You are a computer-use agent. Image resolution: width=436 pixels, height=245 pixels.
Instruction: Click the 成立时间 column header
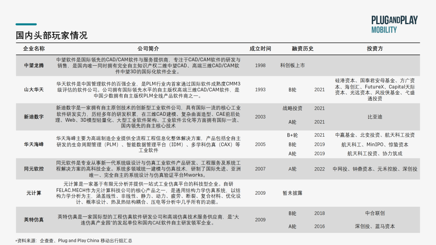260,48
